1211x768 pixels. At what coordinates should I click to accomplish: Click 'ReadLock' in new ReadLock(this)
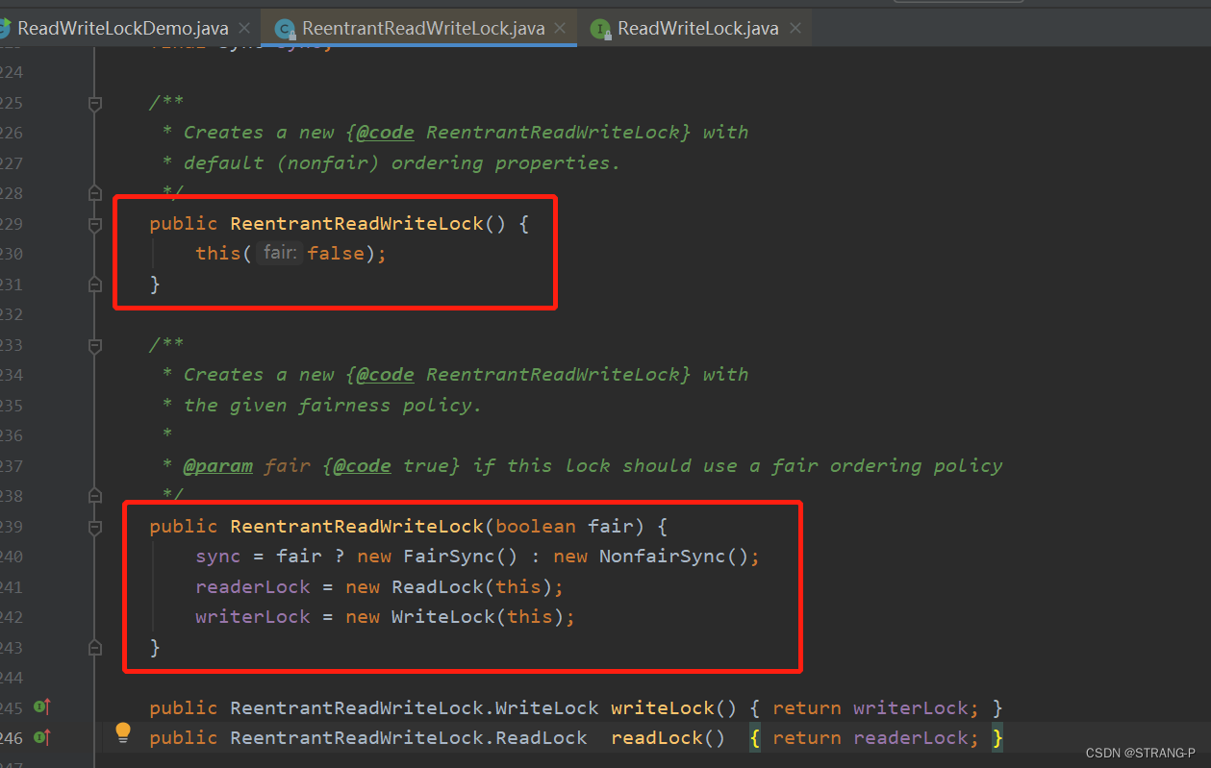[438, 587]
